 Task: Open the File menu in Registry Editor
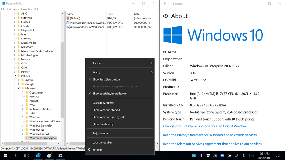click(x=3, y=9)
